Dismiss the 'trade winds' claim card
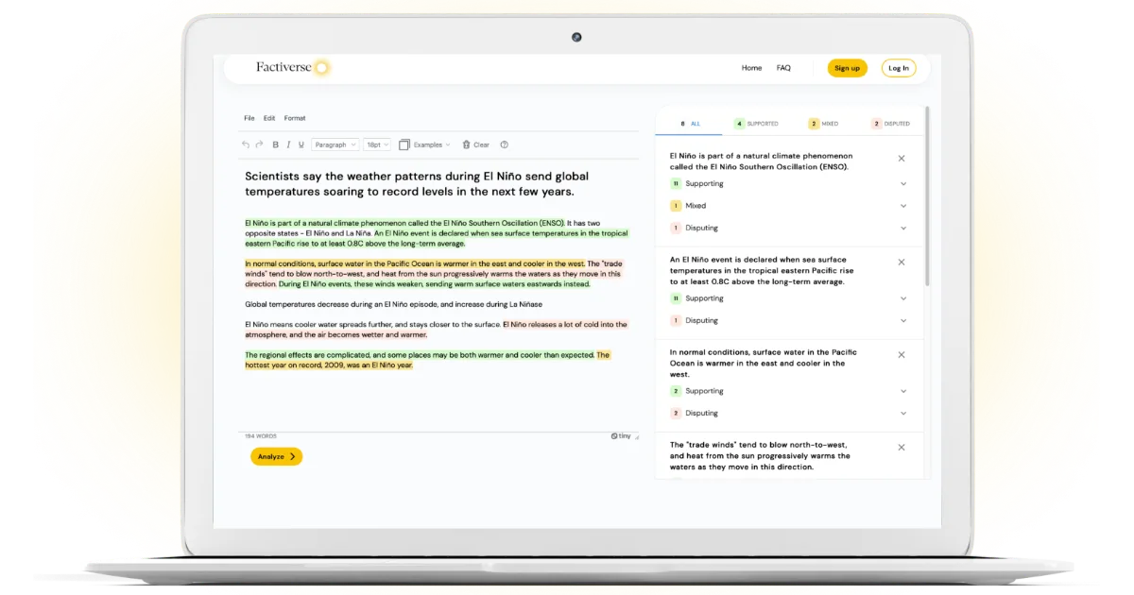The width and height of the screenshot is (1134, 595). coord(902,447)
